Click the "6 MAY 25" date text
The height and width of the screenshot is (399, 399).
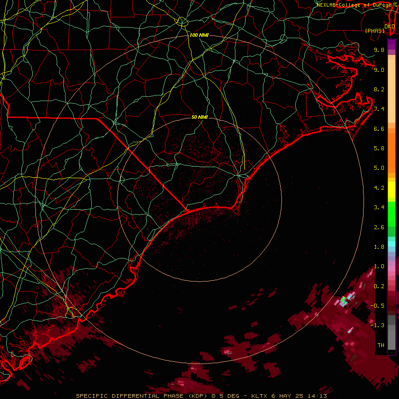pos(286,396)
